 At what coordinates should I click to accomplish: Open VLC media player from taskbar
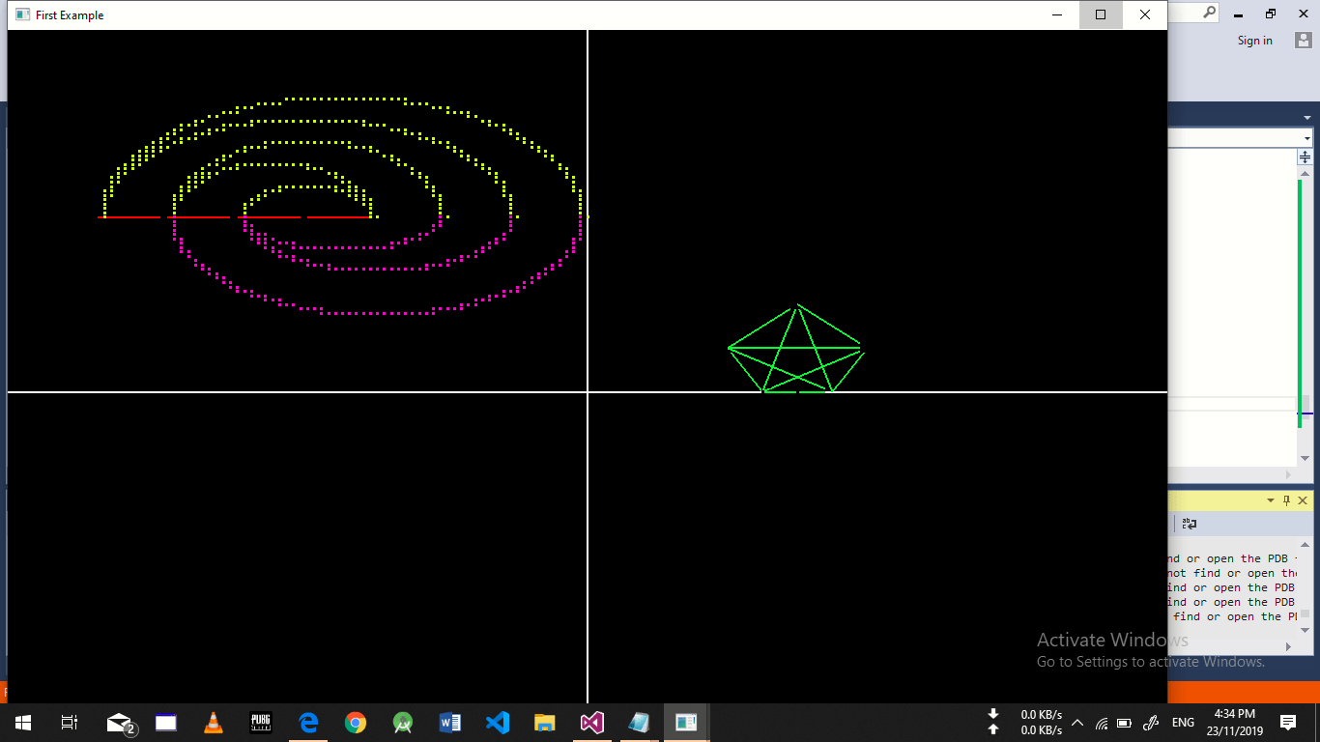(214, 723)
